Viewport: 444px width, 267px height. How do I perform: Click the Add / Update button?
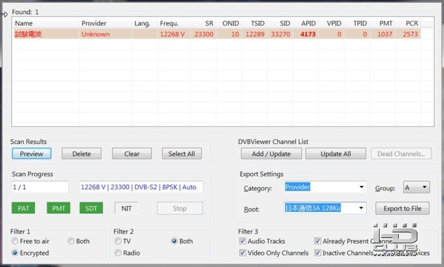tap(271, 154)
